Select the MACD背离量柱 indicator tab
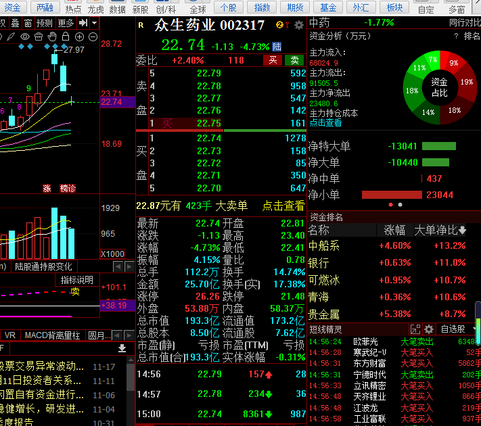The image size is (481, 426). click(52, 335)
